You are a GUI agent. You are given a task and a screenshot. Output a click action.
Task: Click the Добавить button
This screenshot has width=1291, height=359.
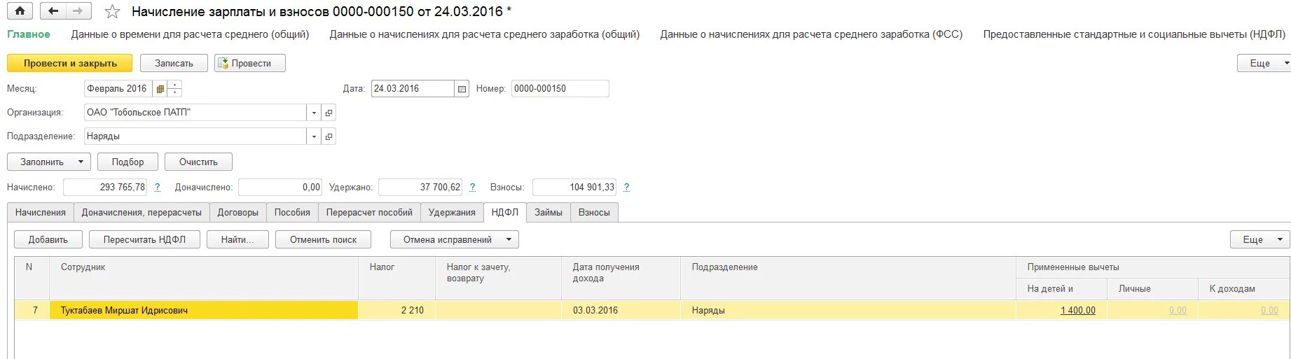coord(48,239)
